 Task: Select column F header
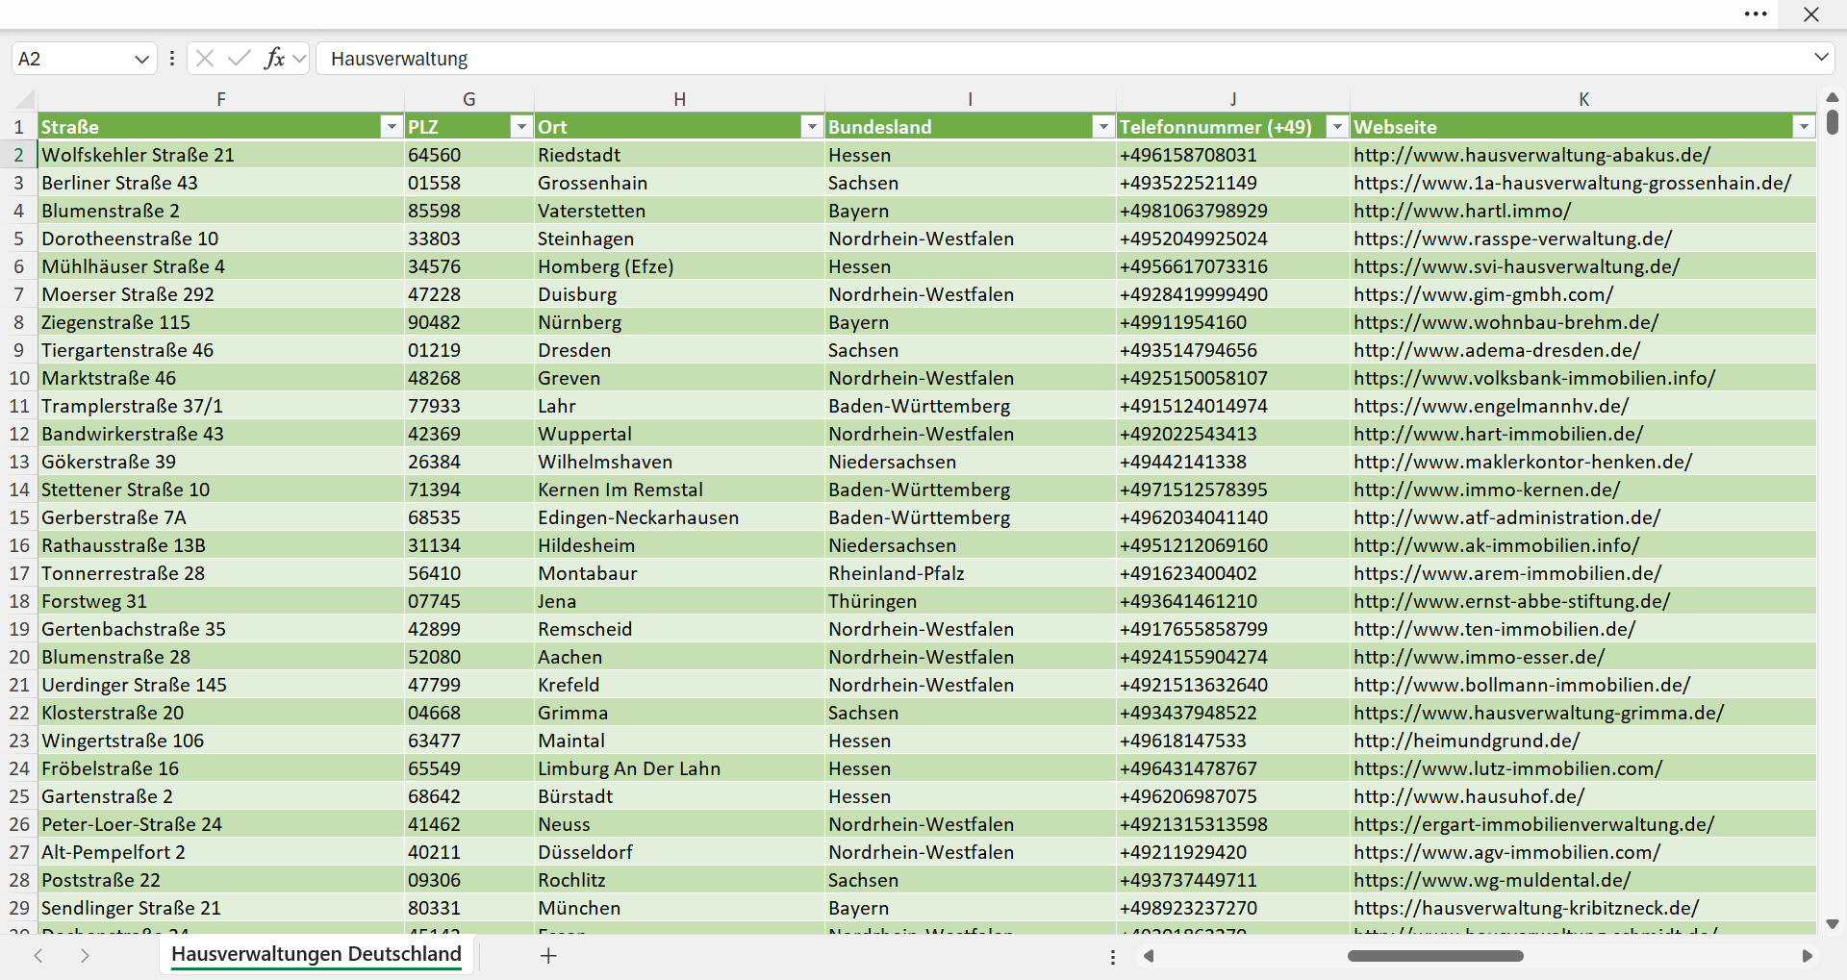[x=221, y=99]
